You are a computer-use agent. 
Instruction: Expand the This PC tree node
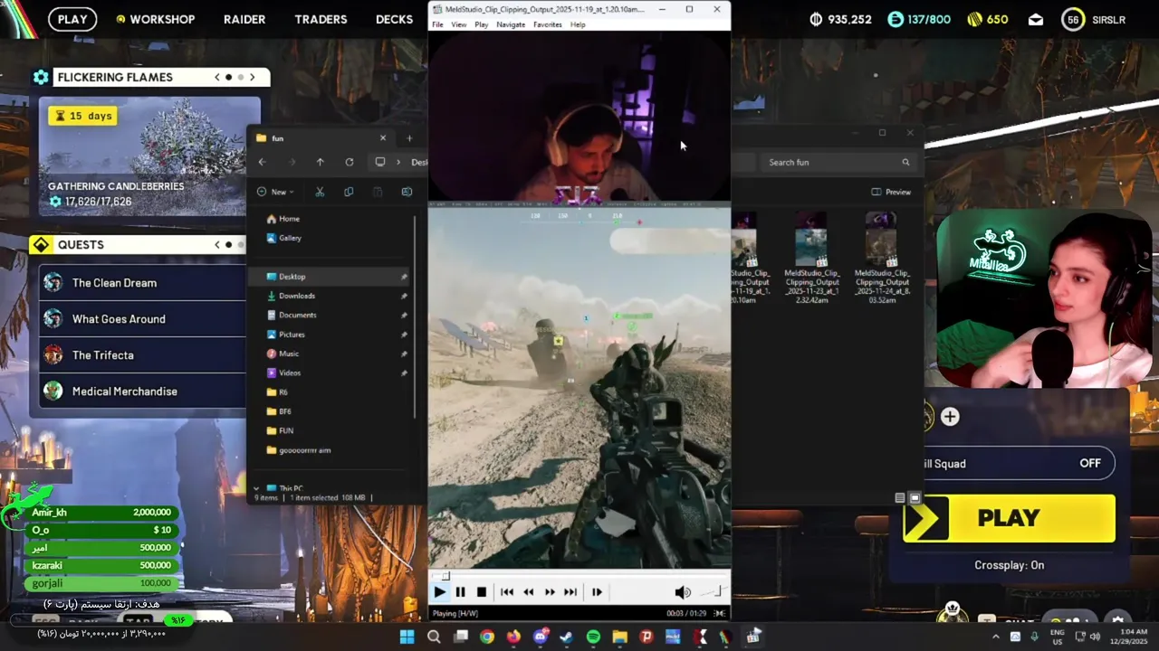[256, 488]
